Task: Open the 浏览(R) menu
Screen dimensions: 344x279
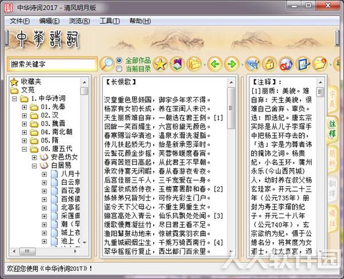Action: point(80,21)
